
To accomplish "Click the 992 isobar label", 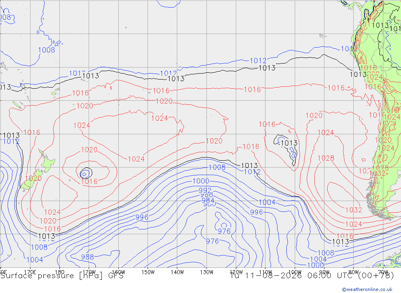I will coord(205,191).
